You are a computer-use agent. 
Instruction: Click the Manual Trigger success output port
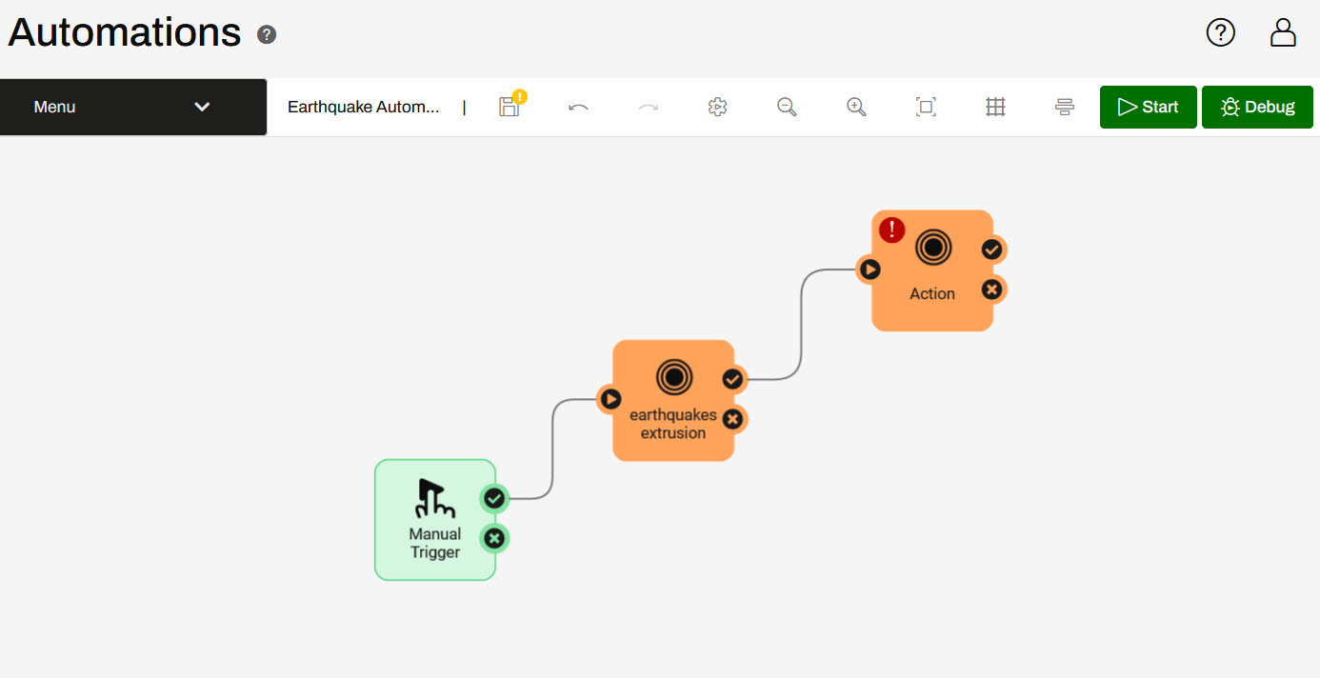tap(493, 498)
